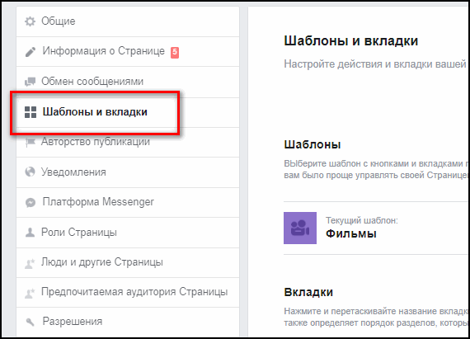Click the grid icon beside Шаблоны и вкладки
Screen dimensions: 470x339
(x=31, y=112)
